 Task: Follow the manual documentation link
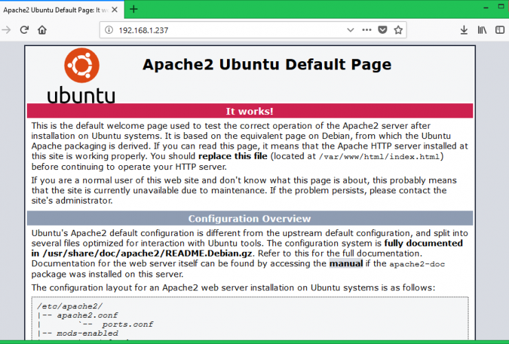pos(345,263)
